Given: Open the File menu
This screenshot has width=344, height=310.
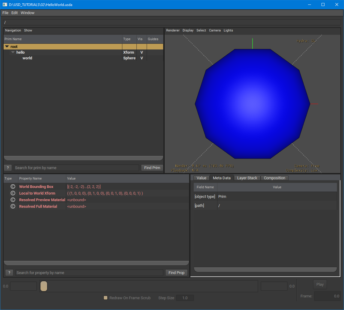Looking at the screenshot, I should coord(5,13).
